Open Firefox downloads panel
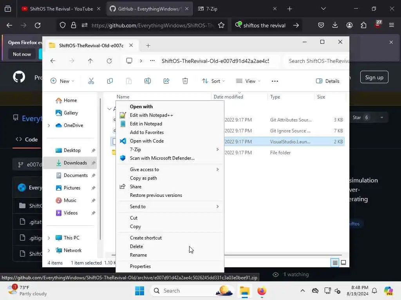The width and height of the screenshot is (401, 300). (335, 25)
